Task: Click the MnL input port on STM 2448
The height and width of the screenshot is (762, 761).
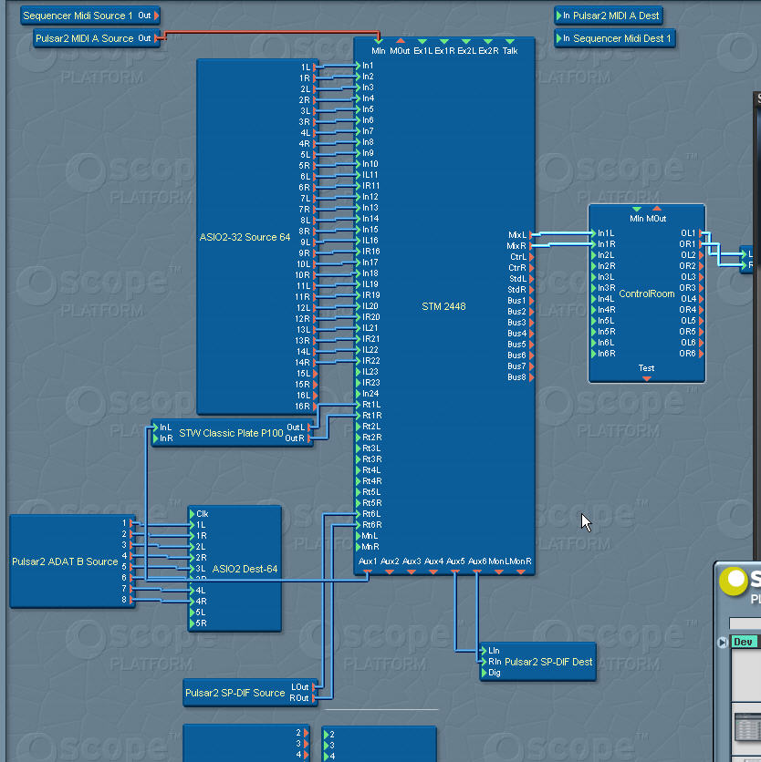Action: tap(359, 536)
